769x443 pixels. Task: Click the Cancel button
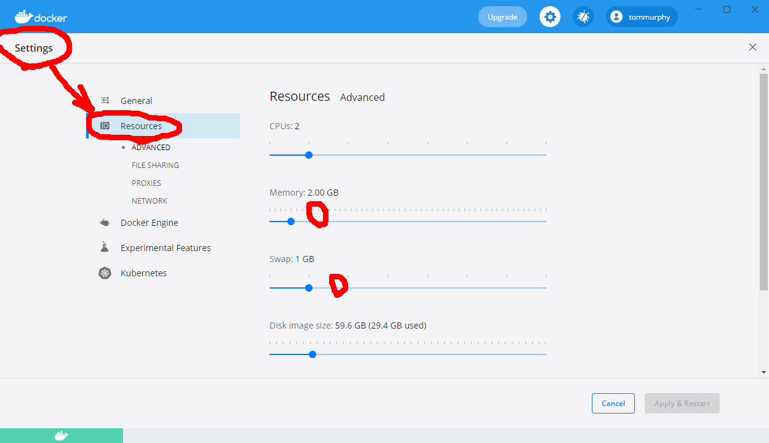613,404
